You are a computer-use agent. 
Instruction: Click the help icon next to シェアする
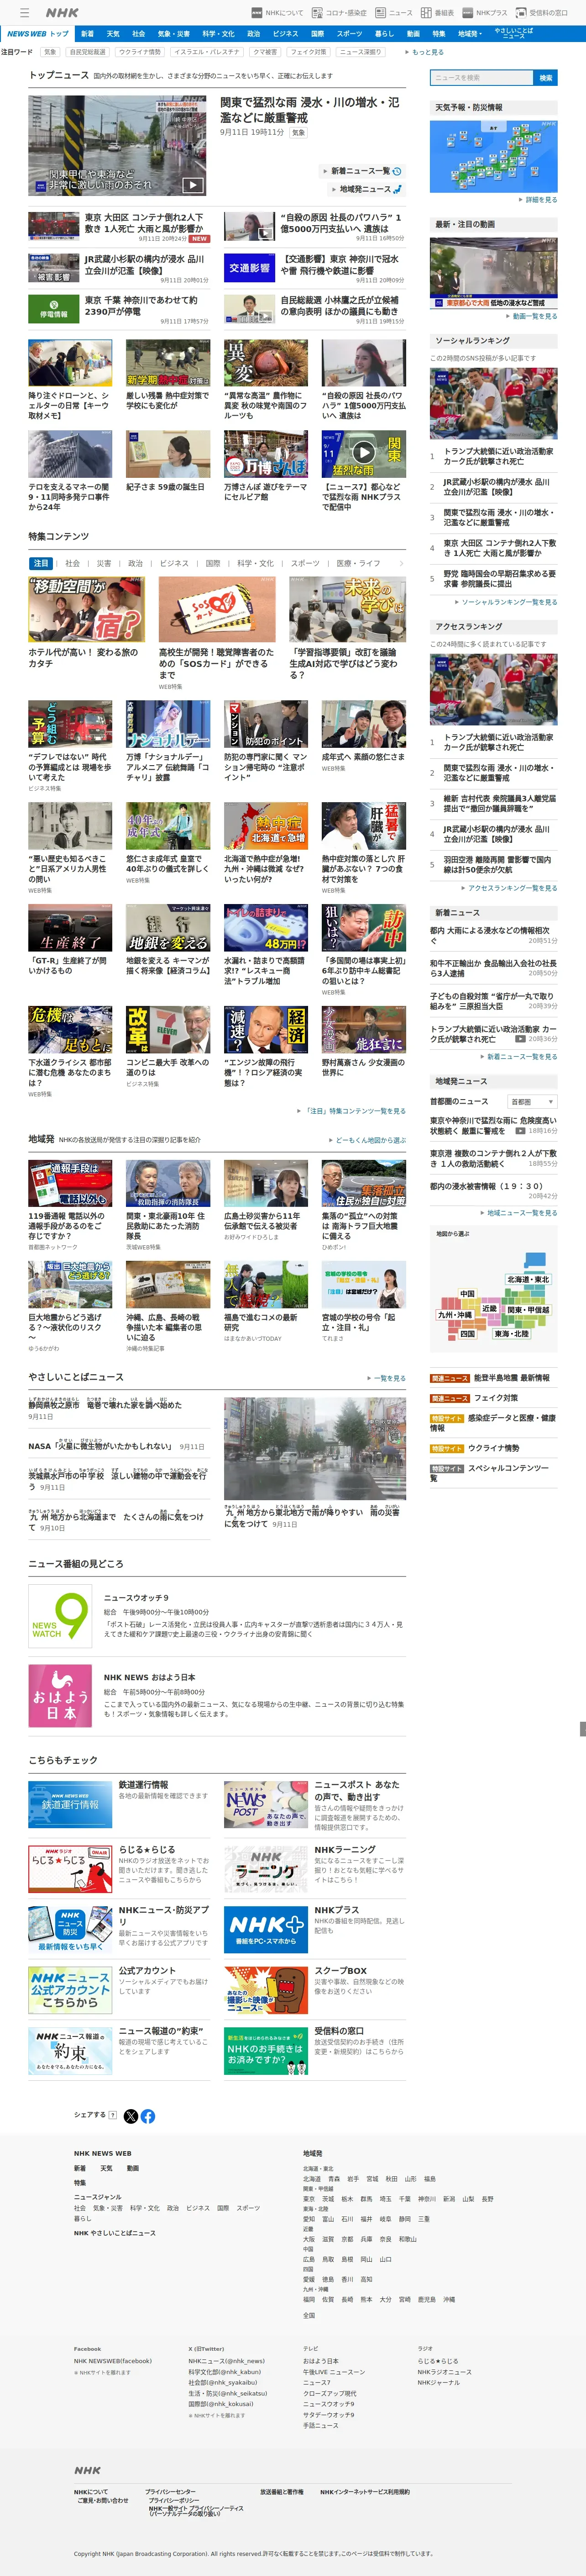coord(113,2115)
